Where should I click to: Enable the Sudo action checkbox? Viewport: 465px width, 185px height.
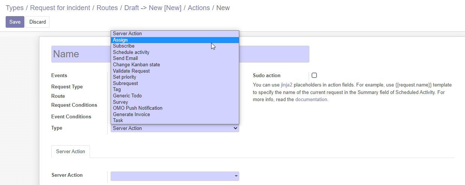click(x=314, y=75)
